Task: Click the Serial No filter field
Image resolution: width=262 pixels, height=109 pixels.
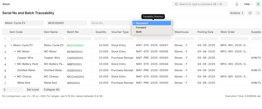Action: click(110, 23)
